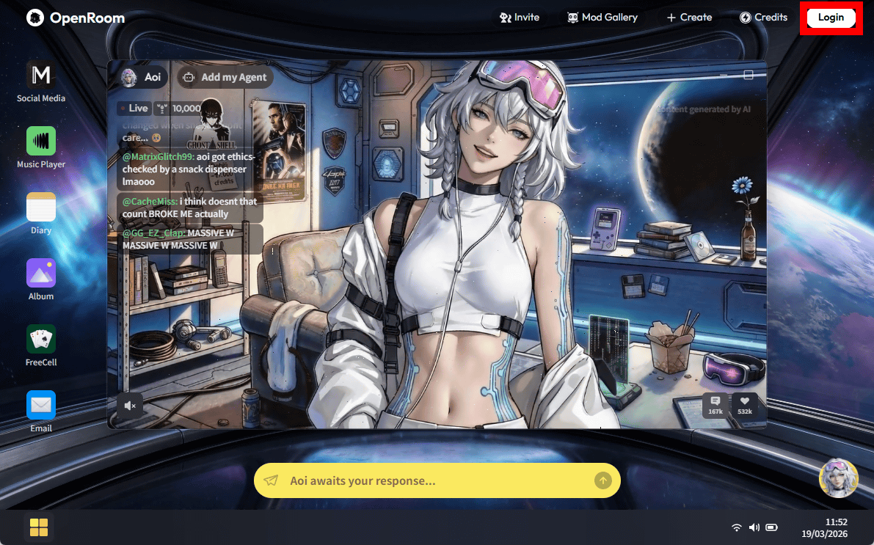Click the 10,000 viewer count
Viewport: 874px width, 545px height.
coord(179,108)
